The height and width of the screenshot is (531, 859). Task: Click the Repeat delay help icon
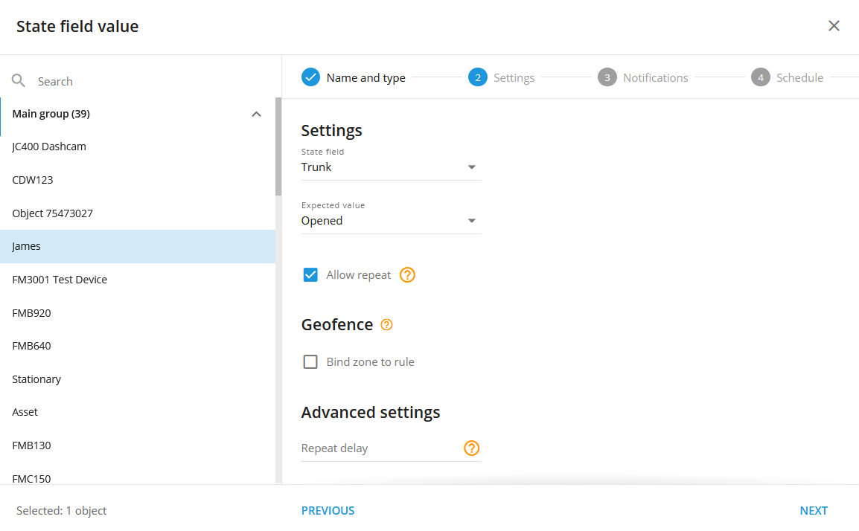471,448
